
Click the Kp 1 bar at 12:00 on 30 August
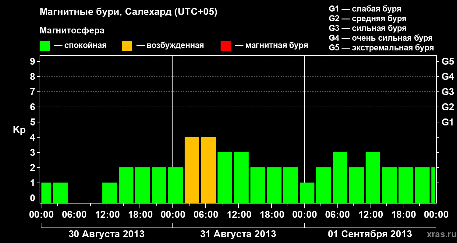(110, 193)
